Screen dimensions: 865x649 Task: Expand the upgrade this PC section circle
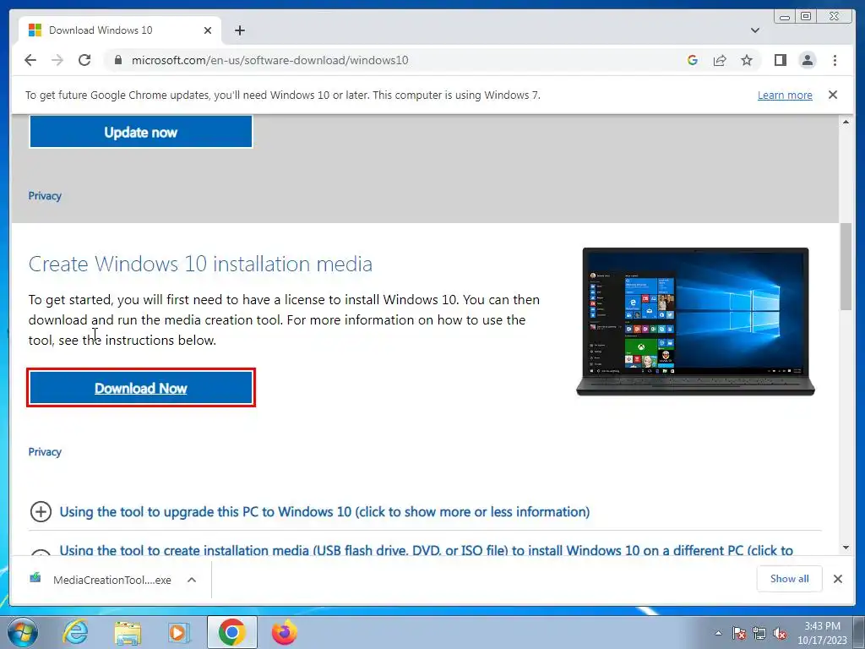(x=41, y=511)
